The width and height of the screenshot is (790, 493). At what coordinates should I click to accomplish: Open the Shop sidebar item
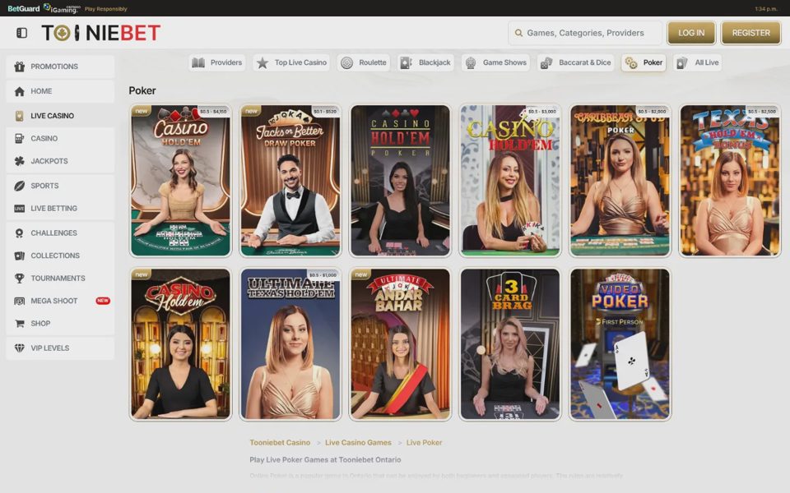click(x=60, y=324)
